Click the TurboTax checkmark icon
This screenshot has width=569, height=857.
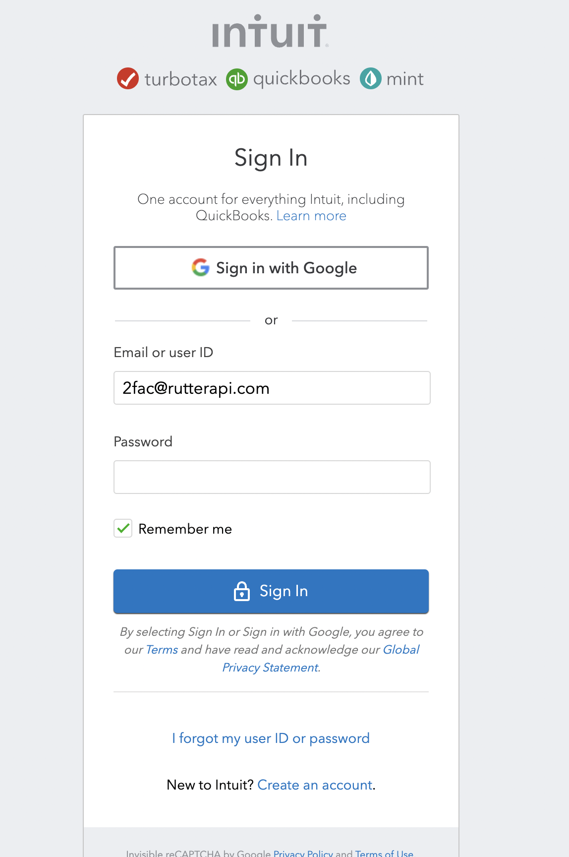point(128,78)
